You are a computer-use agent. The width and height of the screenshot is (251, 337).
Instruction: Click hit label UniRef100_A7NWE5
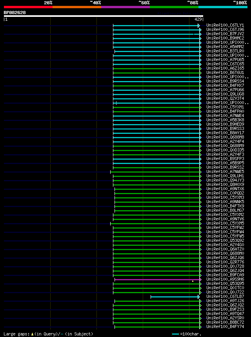coord(225,171)
